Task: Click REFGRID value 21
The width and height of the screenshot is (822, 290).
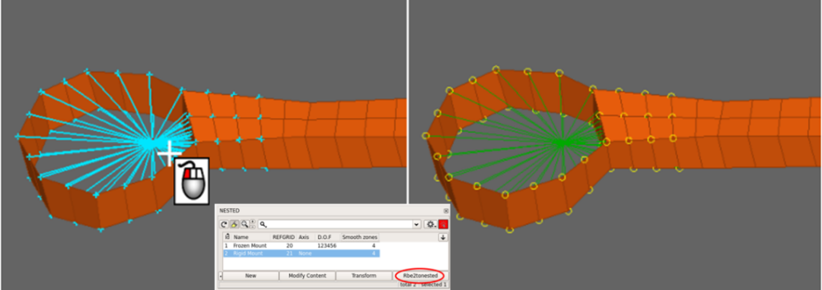Action: pos(289,254)
